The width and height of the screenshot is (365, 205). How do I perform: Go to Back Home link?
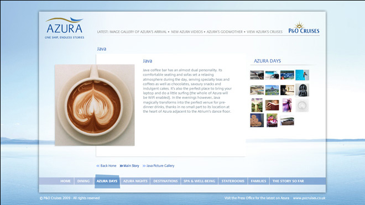tap(106, 166)
